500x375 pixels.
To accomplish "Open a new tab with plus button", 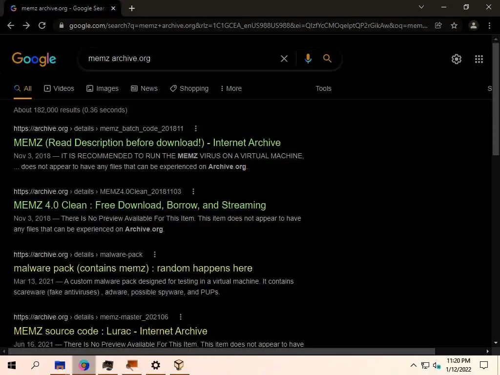I will (132, 8).
